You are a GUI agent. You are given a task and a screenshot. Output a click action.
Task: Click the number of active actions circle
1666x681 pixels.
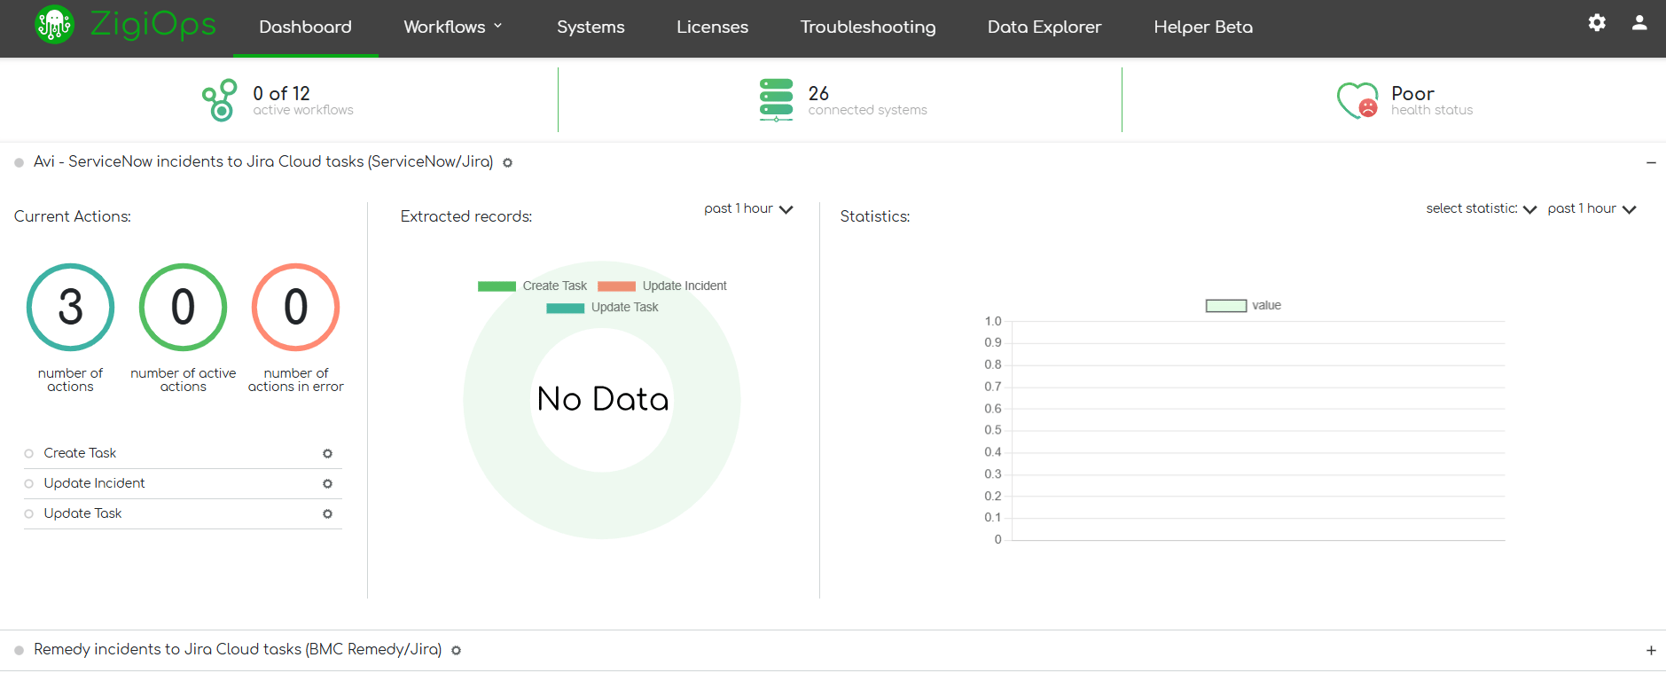click(x=183, y=307)
